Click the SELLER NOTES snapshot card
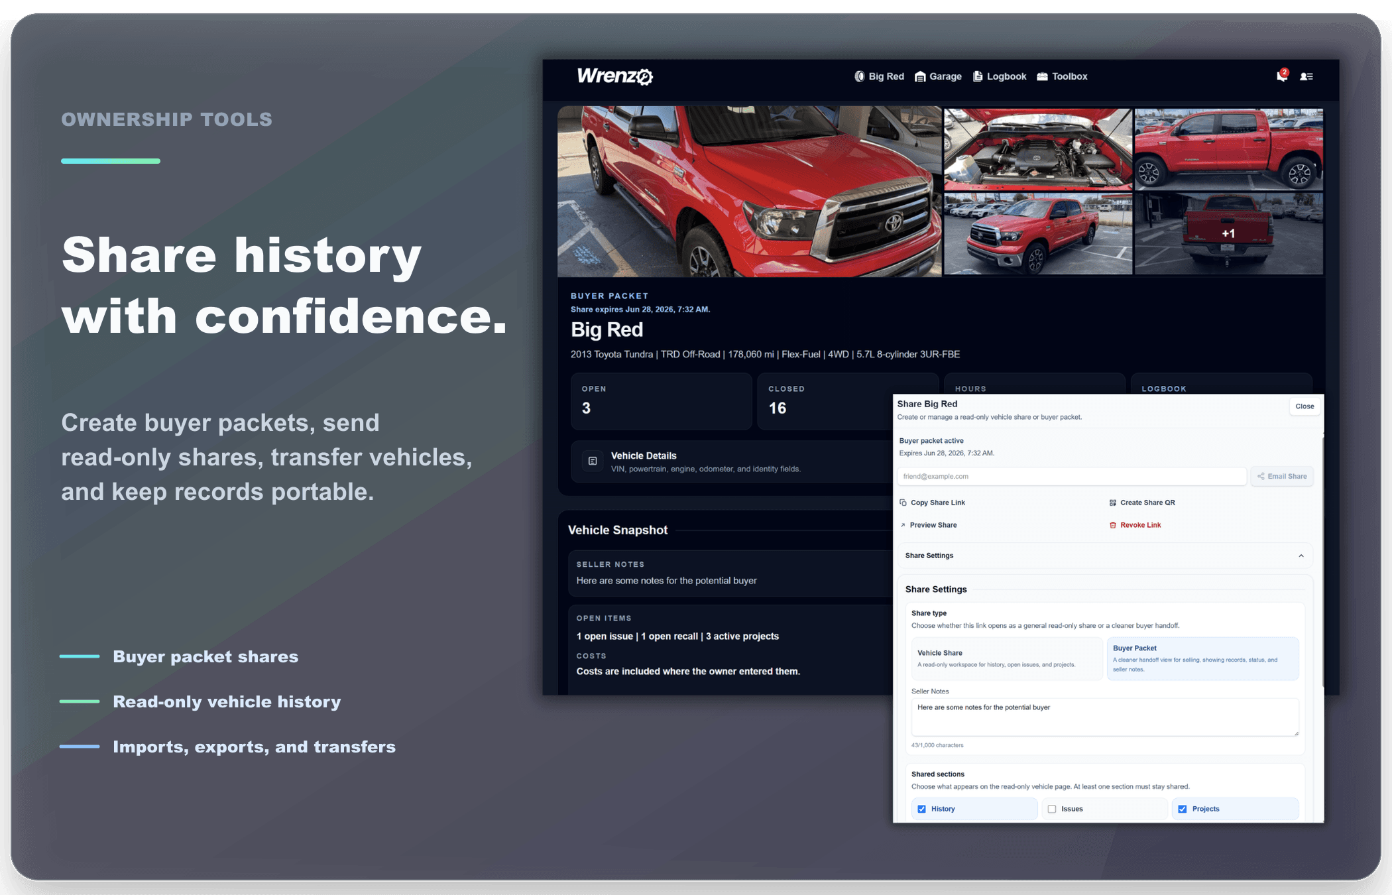The height and width of the screenshot is (895, 1392). [x=731, y=573]
